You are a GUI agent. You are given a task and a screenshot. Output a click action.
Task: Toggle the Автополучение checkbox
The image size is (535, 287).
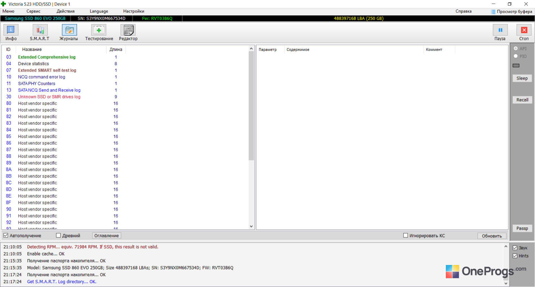pos(6,235)
